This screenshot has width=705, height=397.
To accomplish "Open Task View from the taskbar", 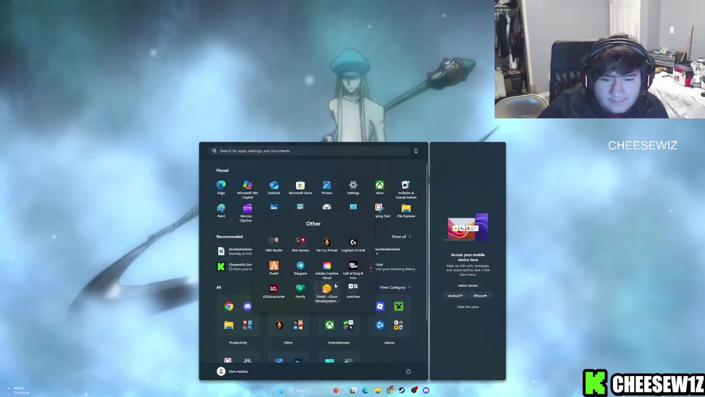I will pos(353,390).
